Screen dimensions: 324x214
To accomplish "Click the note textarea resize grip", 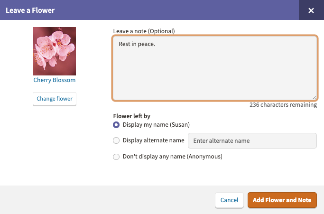I will [x=315, y=97].
